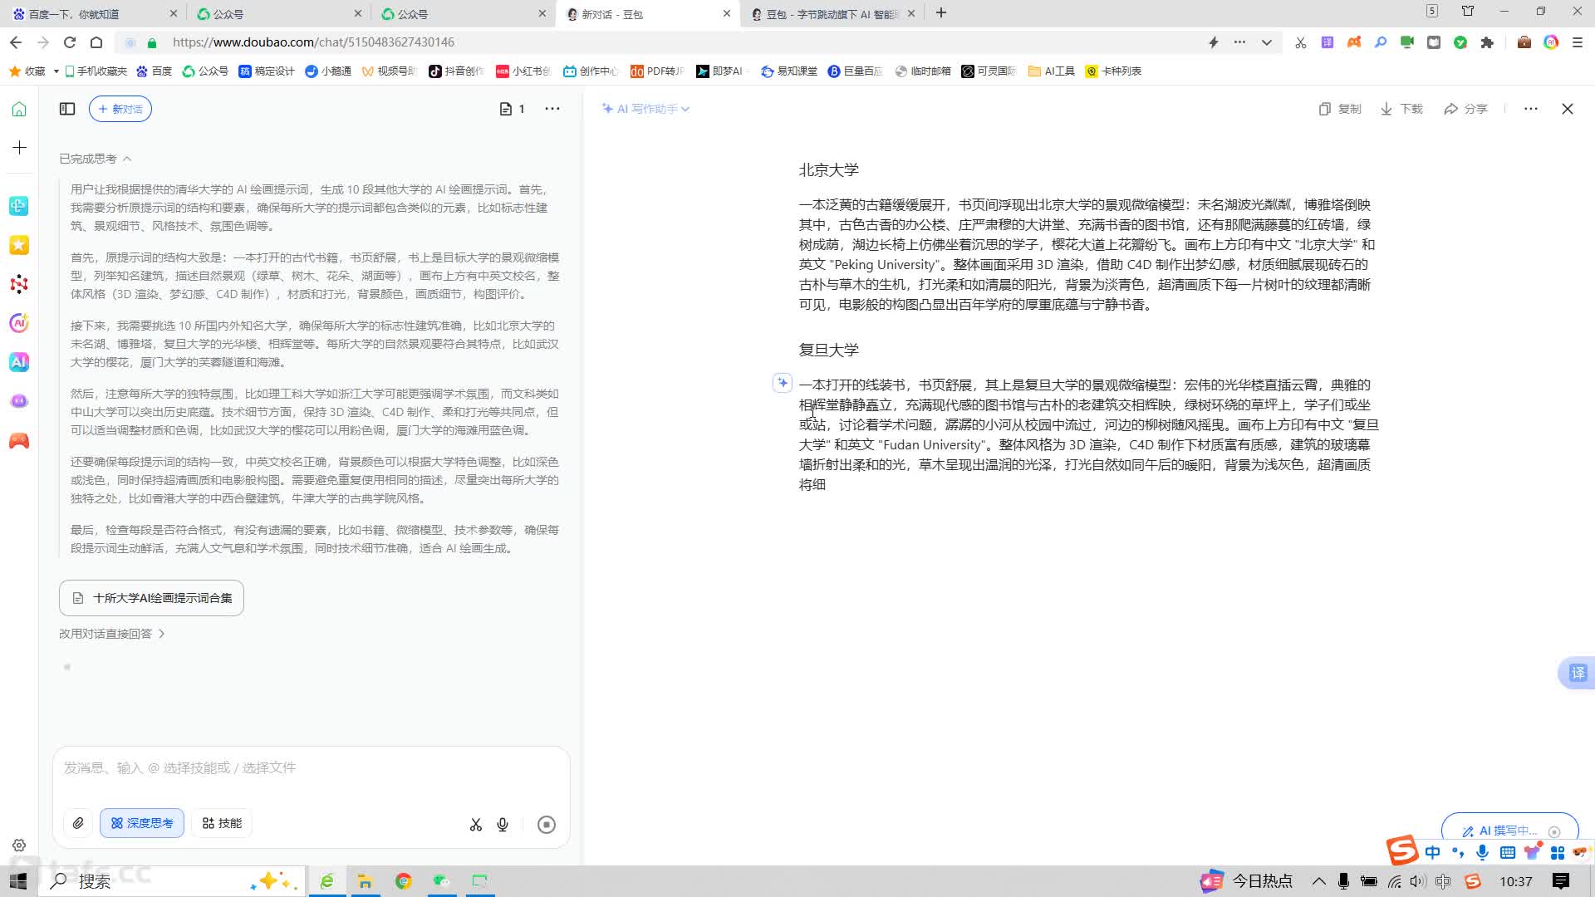This screenshot has height=897, width=1595.
Task: Click the 复制 copy button
Action: coord(1340,109)
